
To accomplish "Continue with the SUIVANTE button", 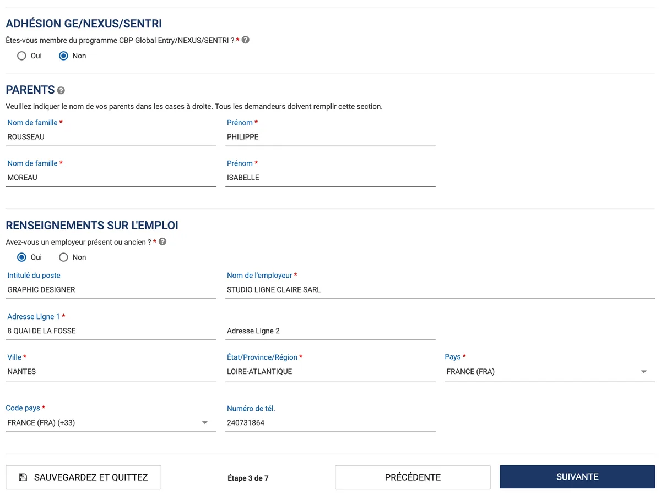I will 577,477.
